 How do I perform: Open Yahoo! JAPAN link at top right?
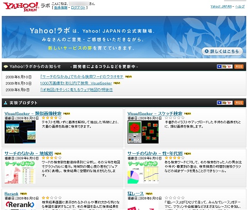point(221,6)
